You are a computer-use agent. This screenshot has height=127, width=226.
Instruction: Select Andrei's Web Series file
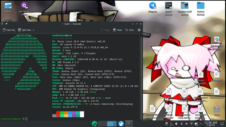152,112
